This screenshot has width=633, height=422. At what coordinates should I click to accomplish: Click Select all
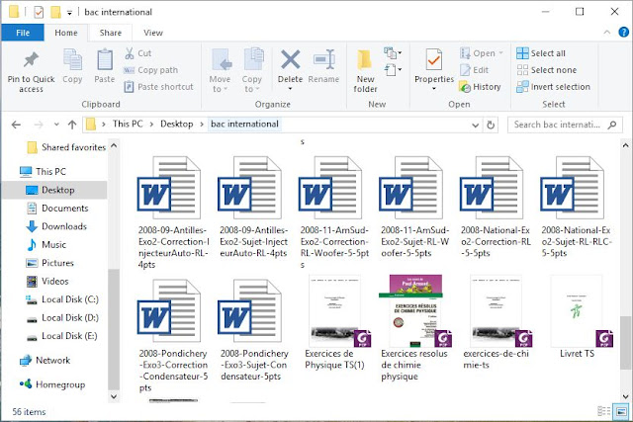click(541, 53)
